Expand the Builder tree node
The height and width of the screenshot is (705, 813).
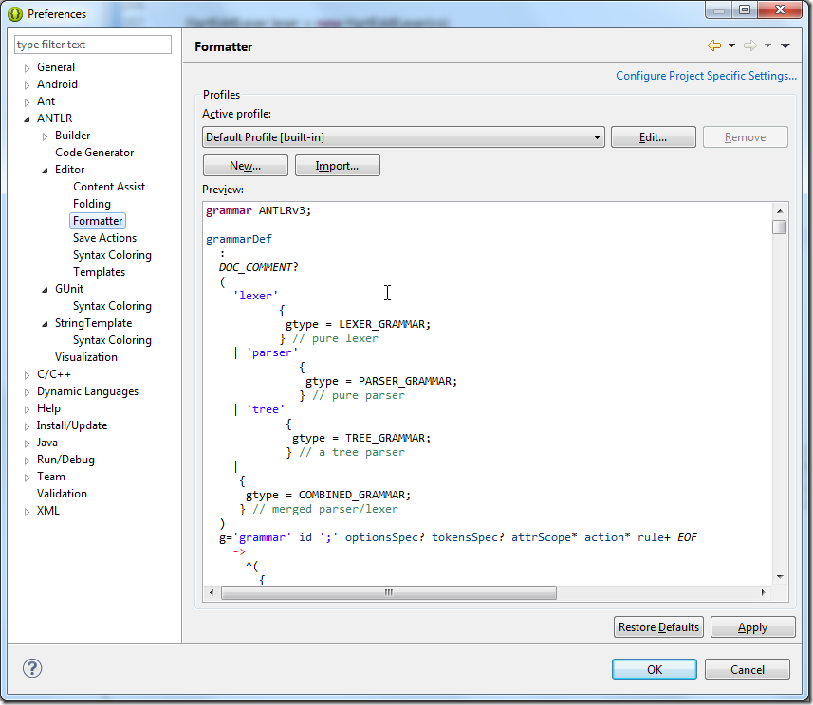coord(45,136)
